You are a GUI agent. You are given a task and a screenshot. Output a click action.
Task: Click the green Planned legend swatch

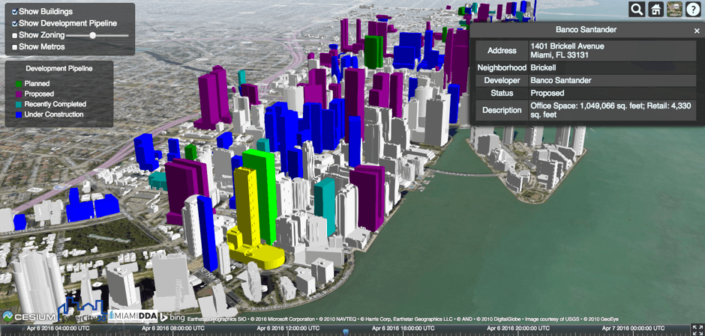(19, 84)
